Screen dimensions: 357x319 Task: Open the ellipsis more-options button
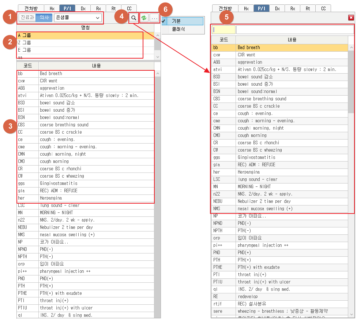pyautogui.click(x=154, y=18)
